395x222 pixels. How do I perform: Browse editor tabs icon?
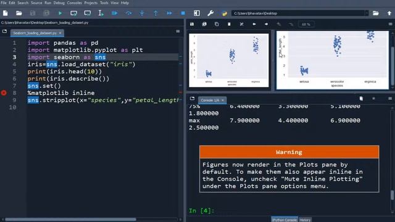(x=4, y=31)
